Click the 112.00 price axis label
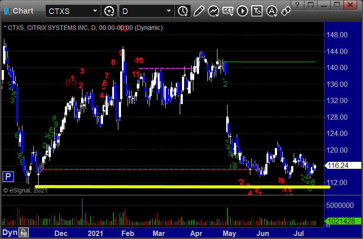This screenshot has width=363, height=239. (x=337, y=183)
